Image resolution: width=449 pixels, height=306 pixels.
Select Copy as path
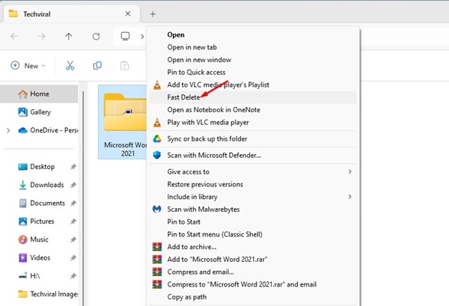coord(253,297)
